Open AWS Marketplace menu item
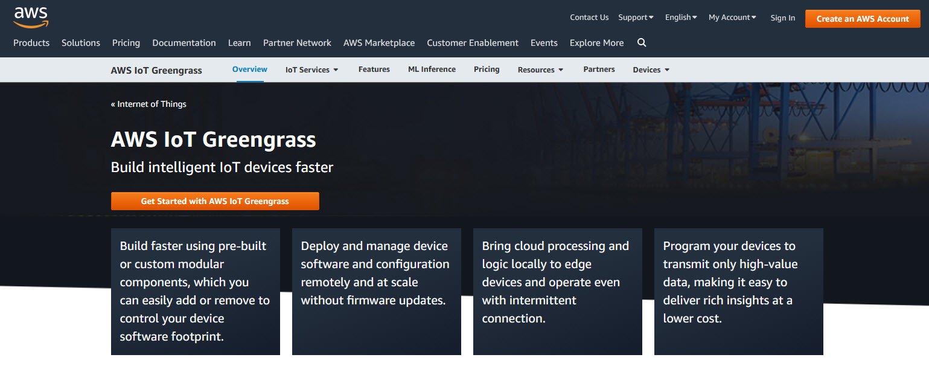 pos(379,43)
